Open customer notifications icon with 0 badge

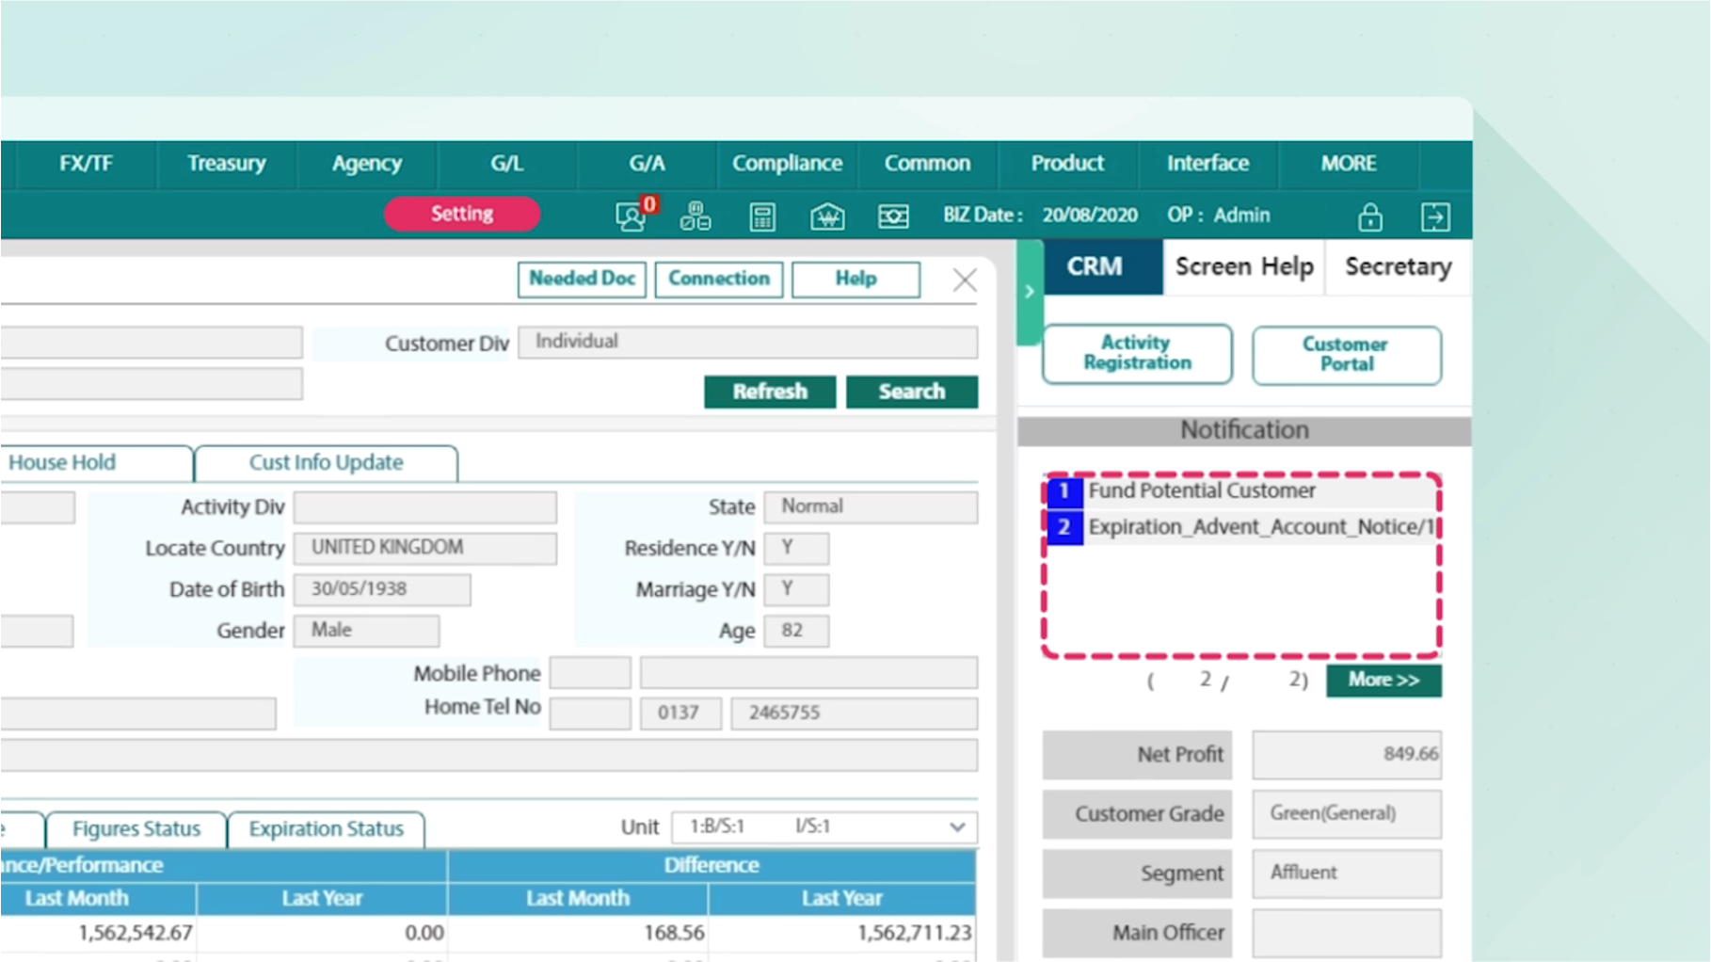[x=635, y=216]
